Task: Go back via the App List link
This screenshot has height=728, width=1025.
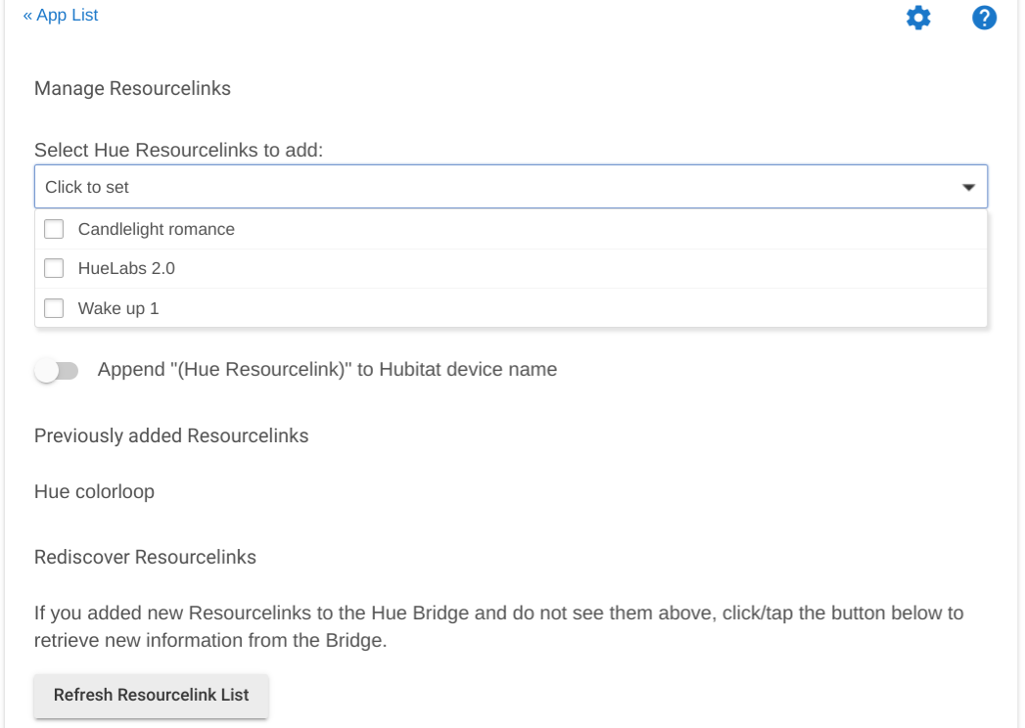Action: point(60,15)
